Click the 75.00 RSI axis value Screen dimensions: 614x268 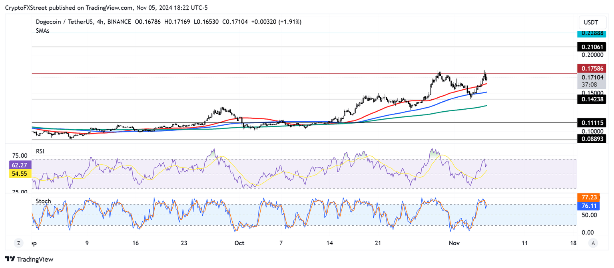[20, 156]
